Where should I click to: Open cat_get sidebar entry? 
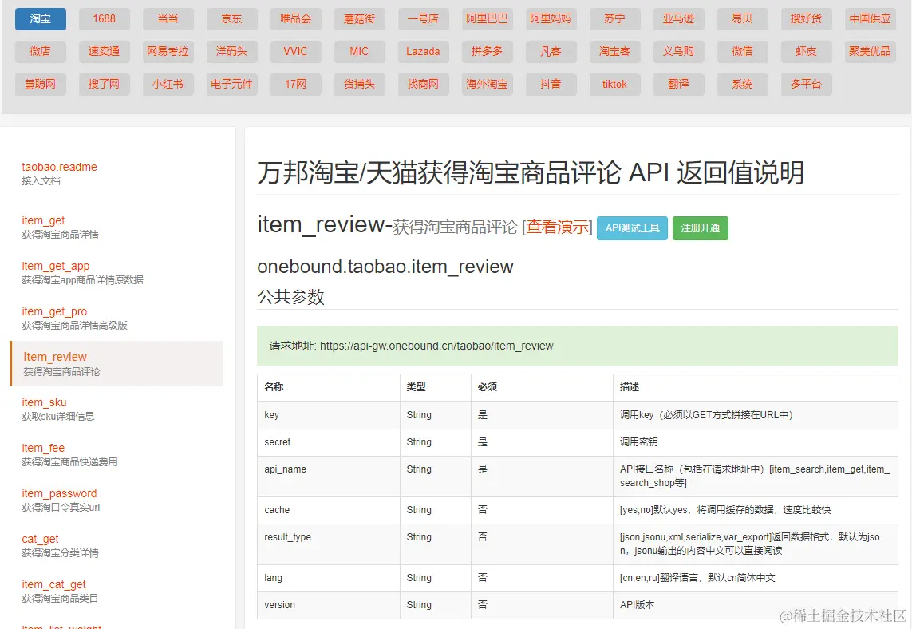(60, 545)
